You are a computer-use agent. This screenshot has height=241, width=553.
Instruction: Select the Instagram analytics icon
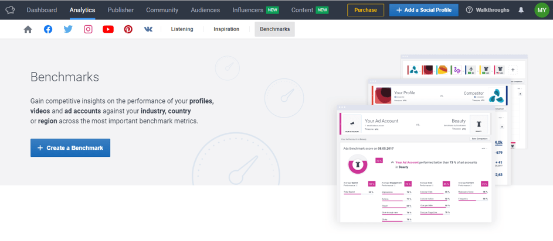click(88, 30)
